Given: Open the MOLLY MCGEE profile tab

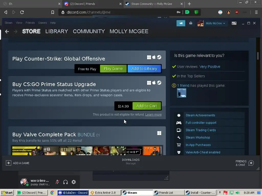Looking at the screenshot, I should coord(129,31).
